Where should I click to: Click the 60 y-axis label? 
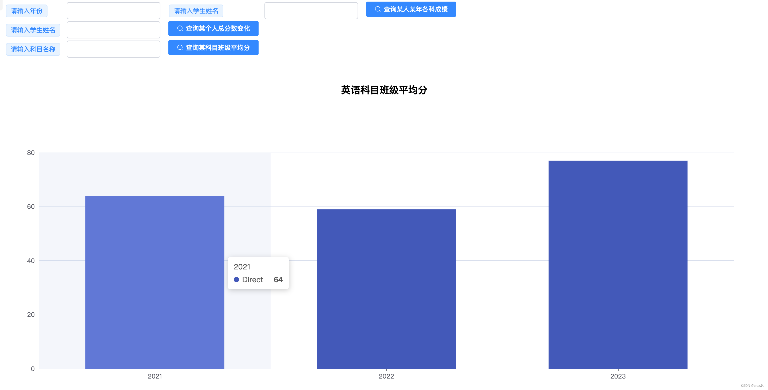(31, 206)
